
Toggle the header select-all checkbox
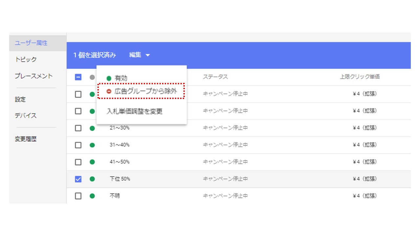click(78, 77)
